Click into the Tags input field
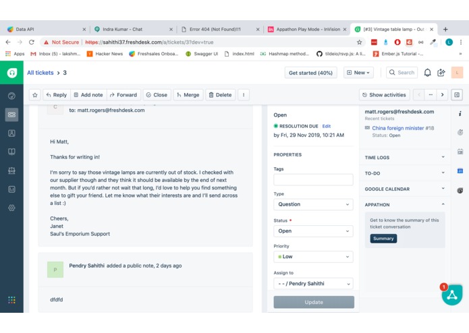 313,179
